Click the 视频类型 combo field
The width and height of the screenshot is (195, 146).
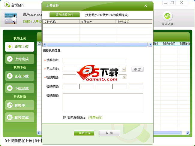(94, 77)
